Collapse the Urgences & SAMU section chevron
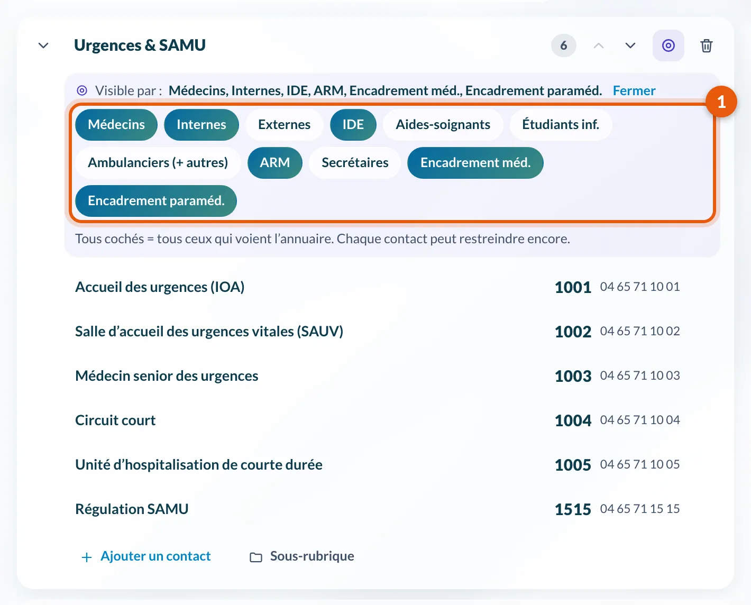This screenshot has height=605, width=751. 43,45
